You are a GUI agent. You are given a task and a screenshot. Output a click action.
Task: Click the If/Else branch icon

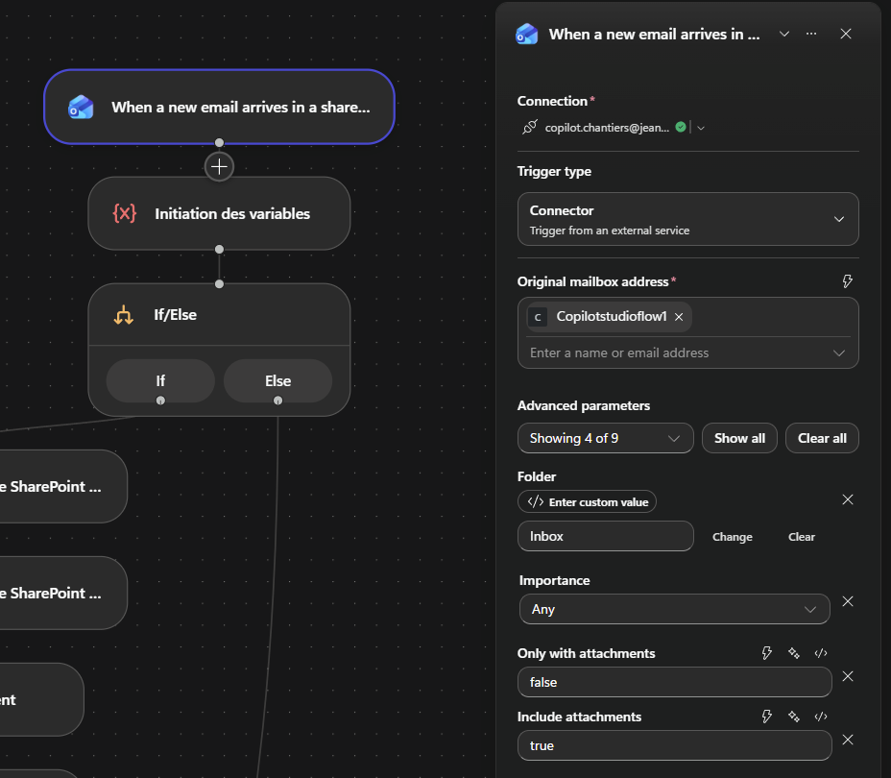123,315
